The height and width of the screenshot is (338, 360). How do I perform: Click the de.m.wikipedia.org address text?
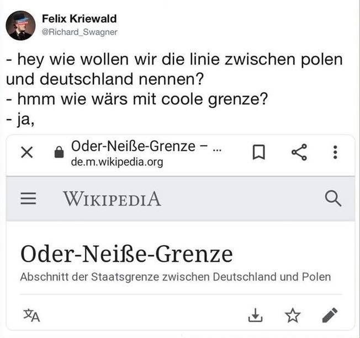pyautogui.click(x=117, y=163)
